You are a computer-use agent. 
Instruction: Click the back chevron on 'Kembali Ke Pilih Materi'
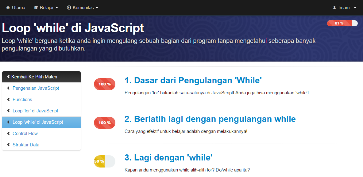(x=8, y=77)
